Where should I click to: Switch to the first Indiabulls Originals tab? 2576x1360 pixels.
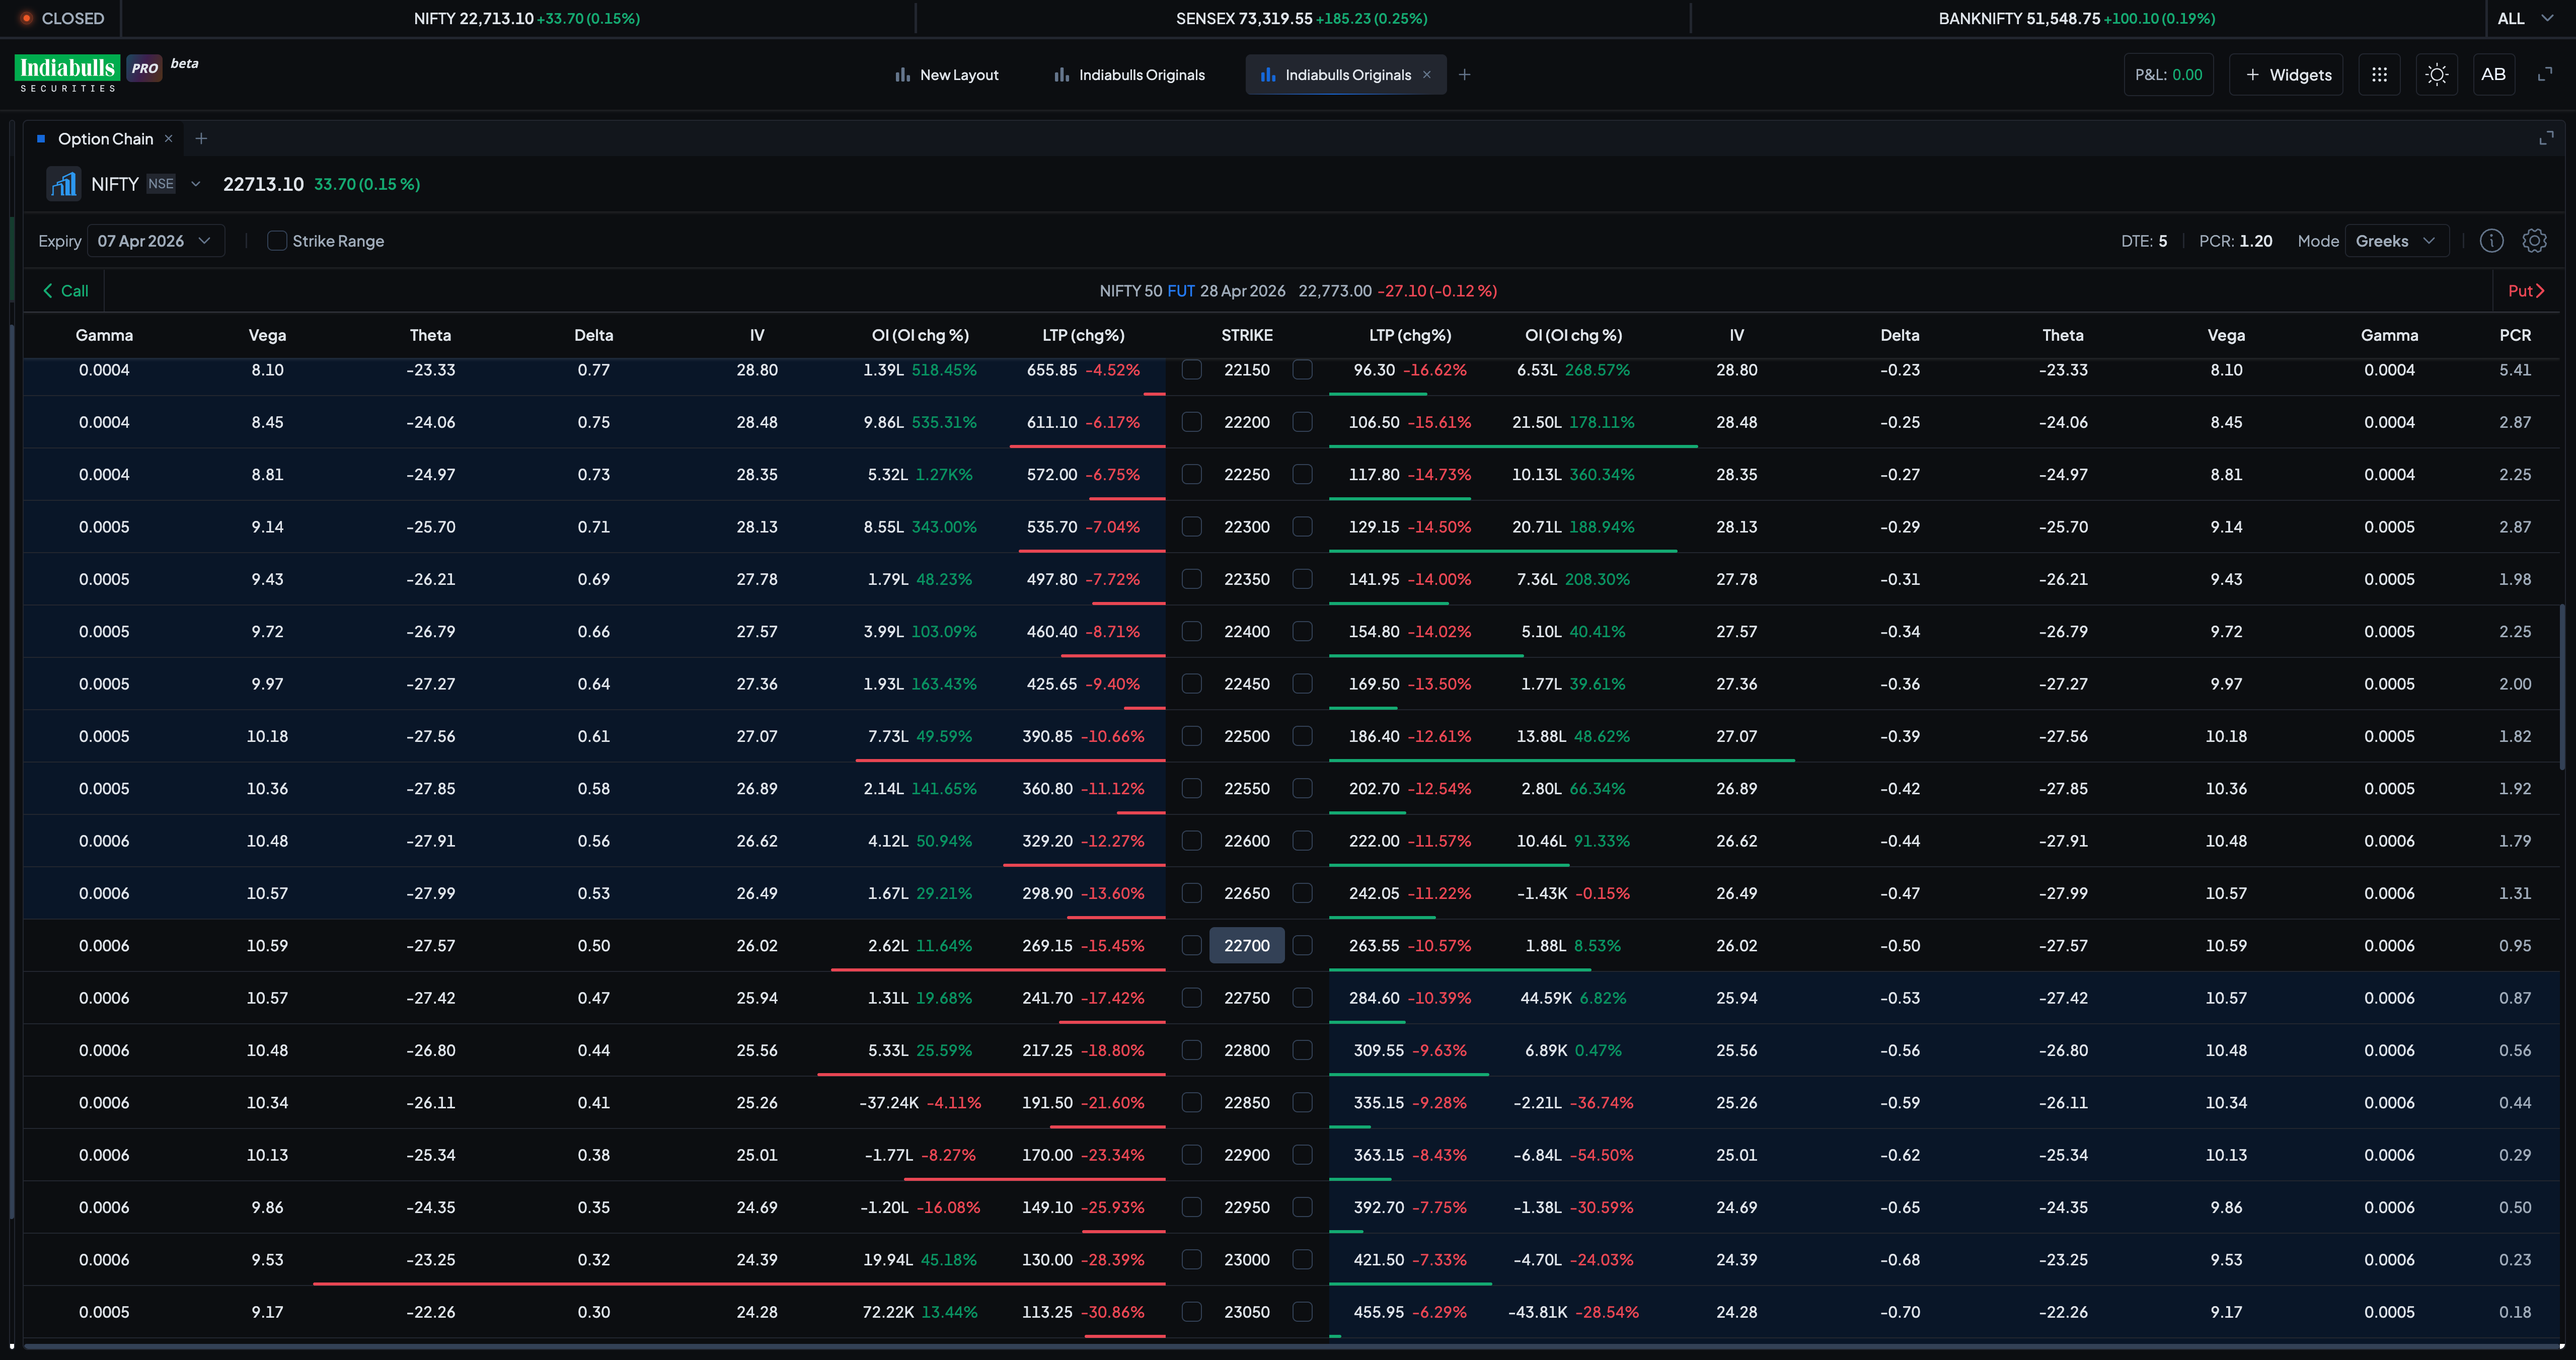tap(1129, 75)
